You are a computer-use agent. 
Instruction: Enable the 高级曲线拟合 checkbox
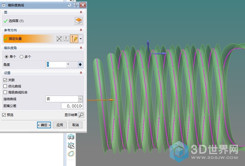[x=5, y=92]
